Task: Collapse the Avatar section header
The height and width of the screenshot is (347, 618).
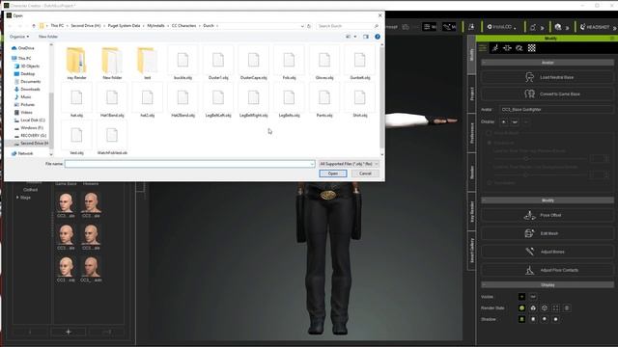Action: (x=548, y=63)
